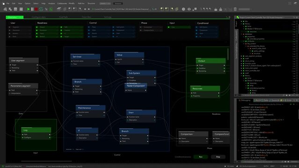The width and height of the screenshot is (299, 168).
Task: Open the run configuration dropdown in toolbar
Action: point(121,9)
